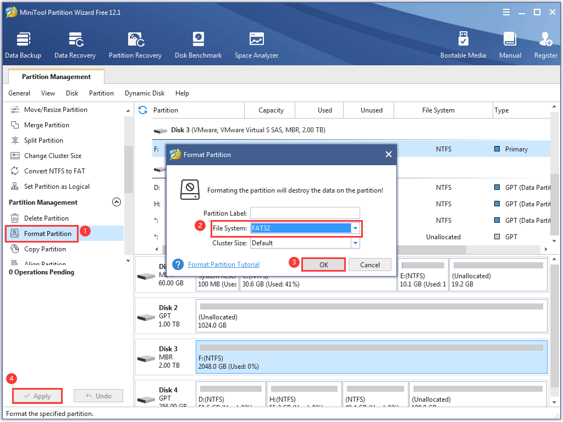Image resolution: width=563 pixels, height=422 pixels.
Task: Select Move/Resize Partition in the sidebar
Action: [x=56, y=110]
